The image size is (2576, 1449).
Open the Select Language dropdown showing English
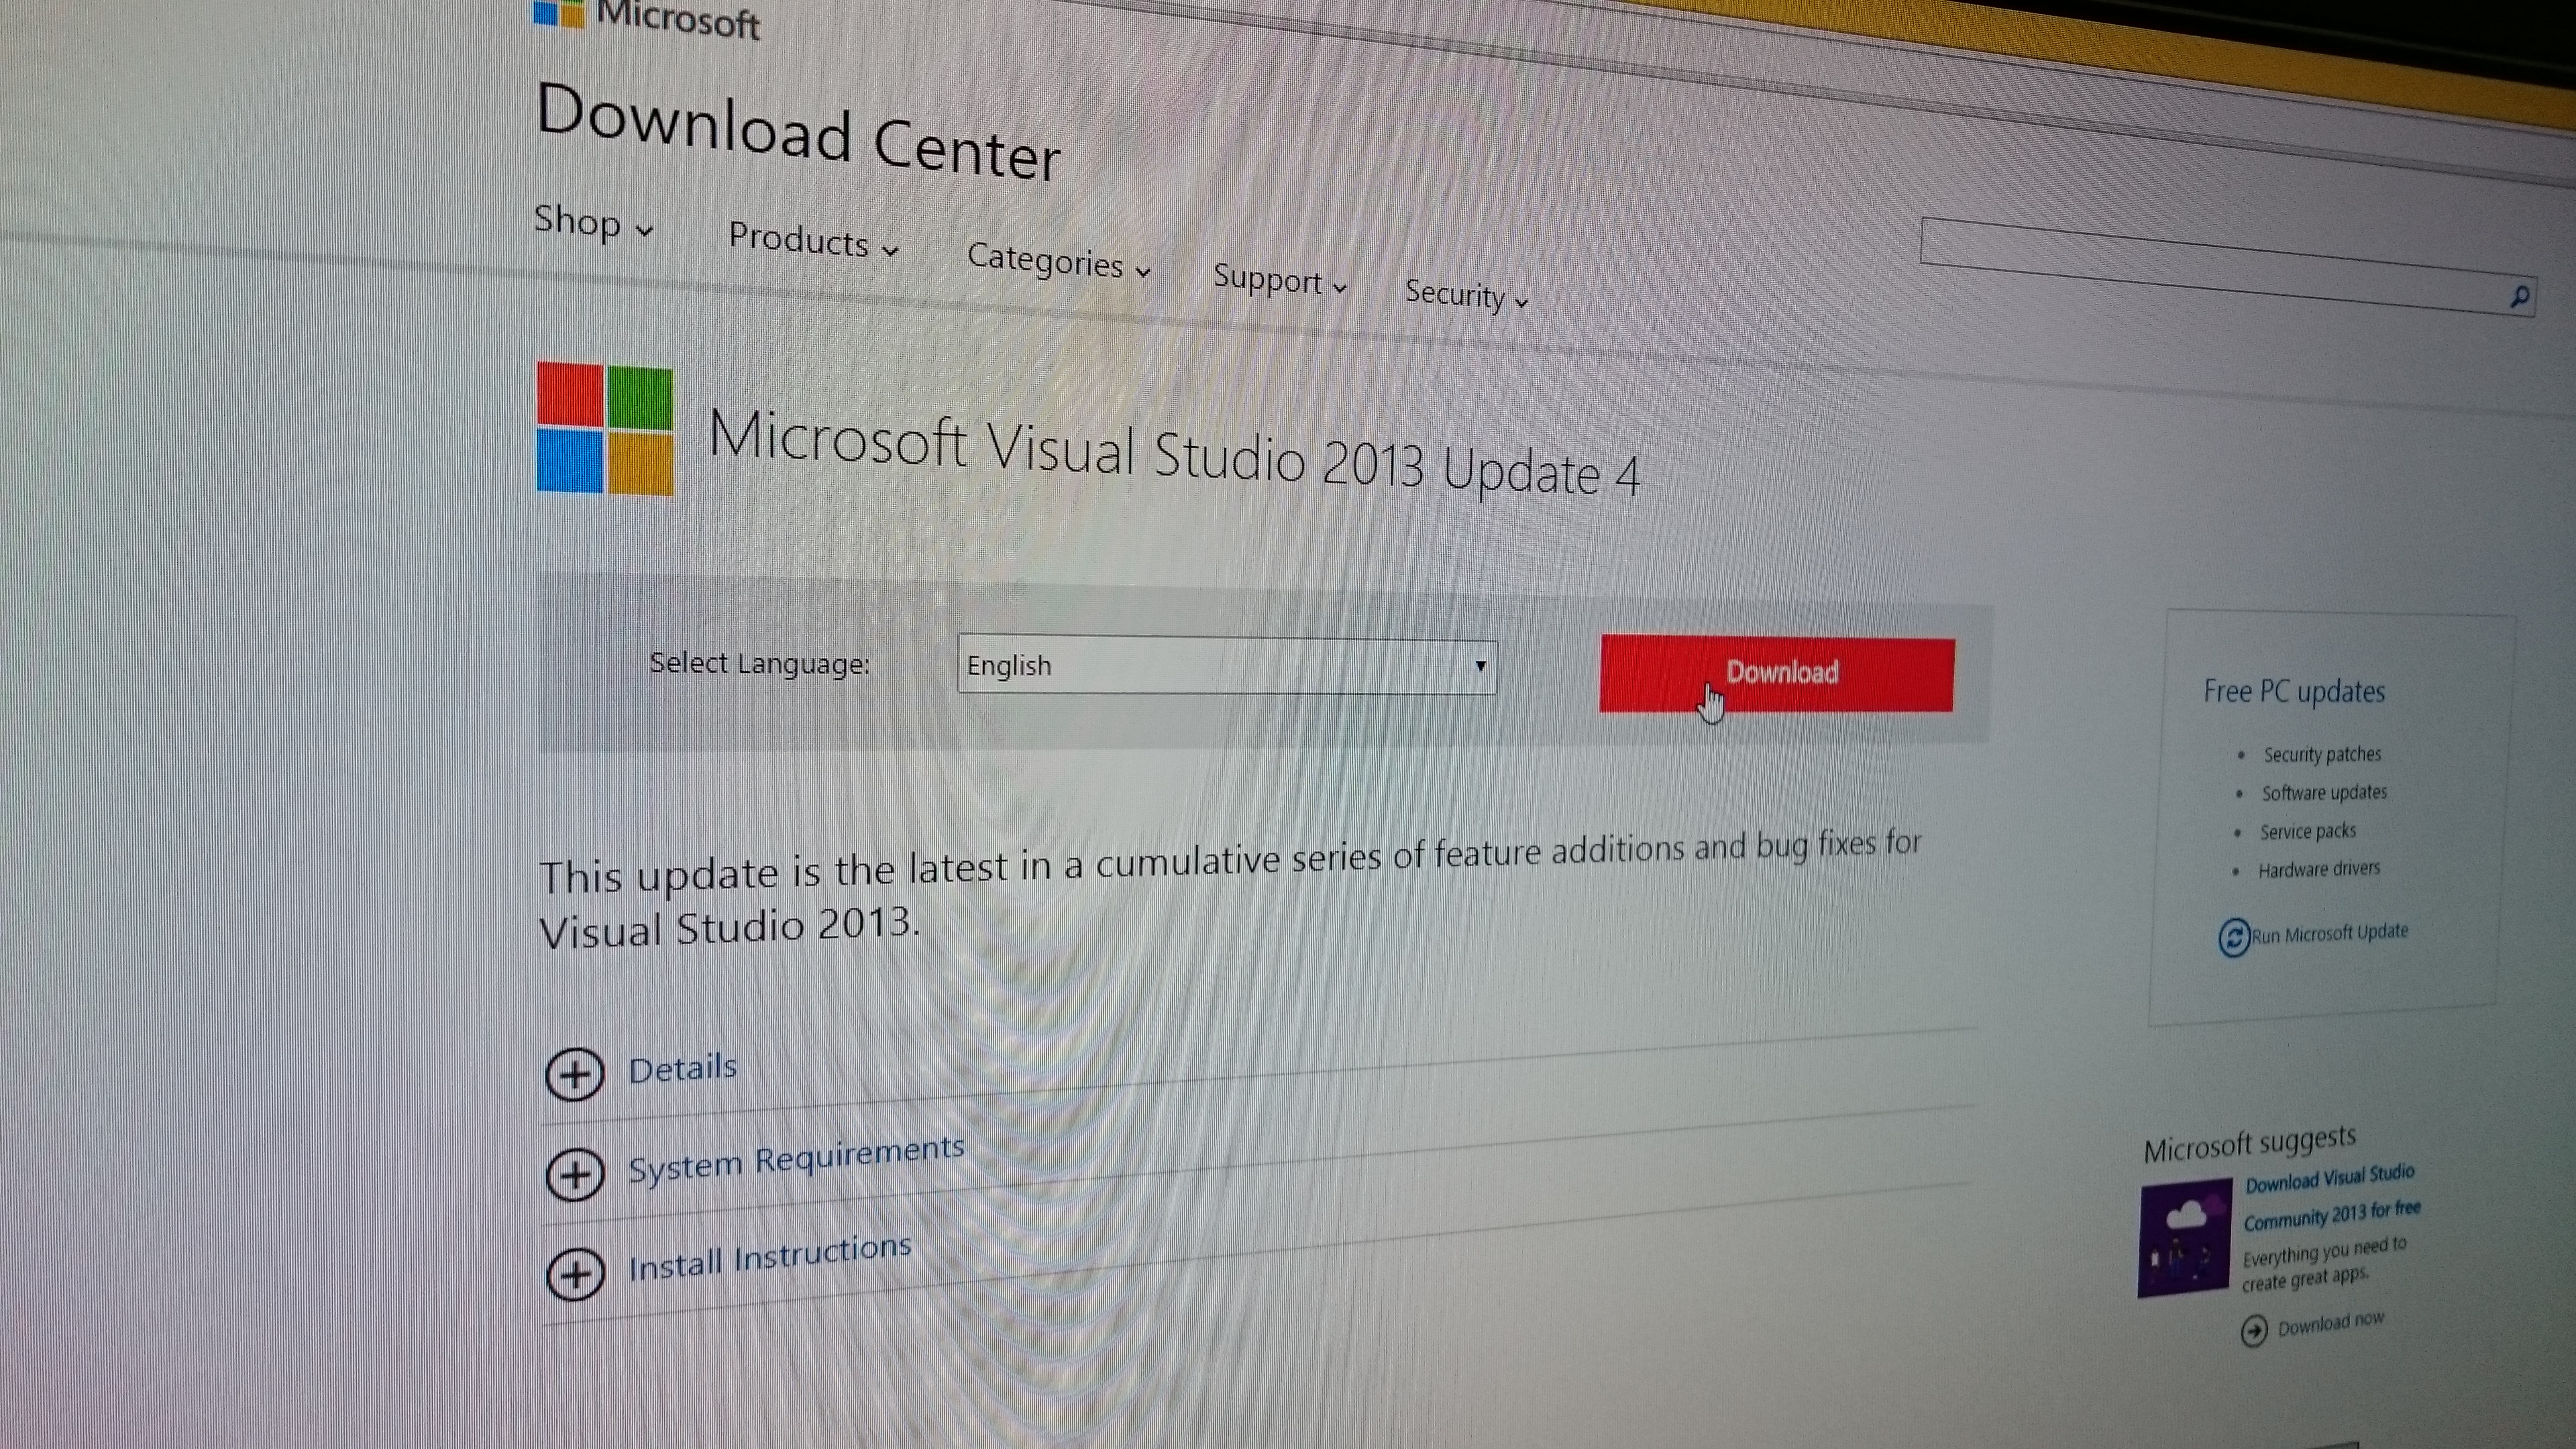click(1227, 666)
